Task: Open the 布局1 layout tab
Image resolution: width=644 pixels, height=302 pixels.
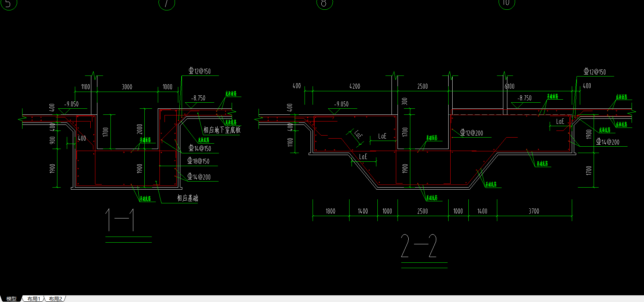Action: (x=34, y=299)
